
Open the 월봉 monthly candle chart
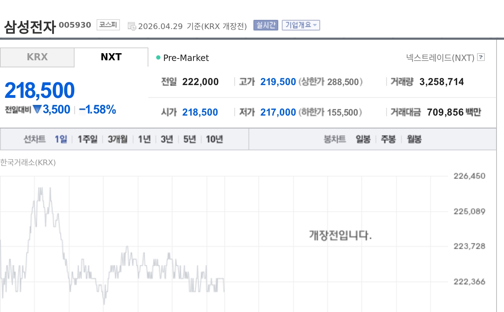[x=414, y=139]
